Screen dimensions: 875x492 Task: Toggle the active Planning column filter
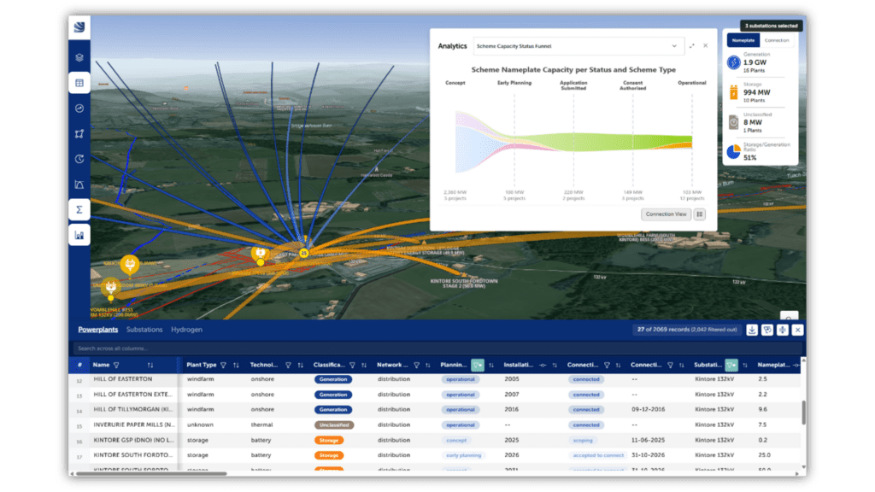coord(477,365)
